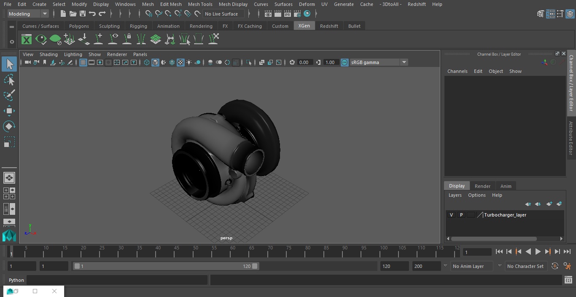Toggle the viewport grid display

pos(83,62)
